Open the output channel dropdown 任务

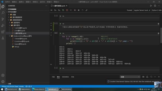(130, 77)
